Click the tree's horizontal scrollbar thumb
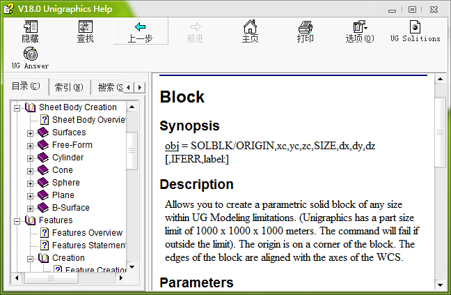451x295 pixels. (x=51, y=278)
